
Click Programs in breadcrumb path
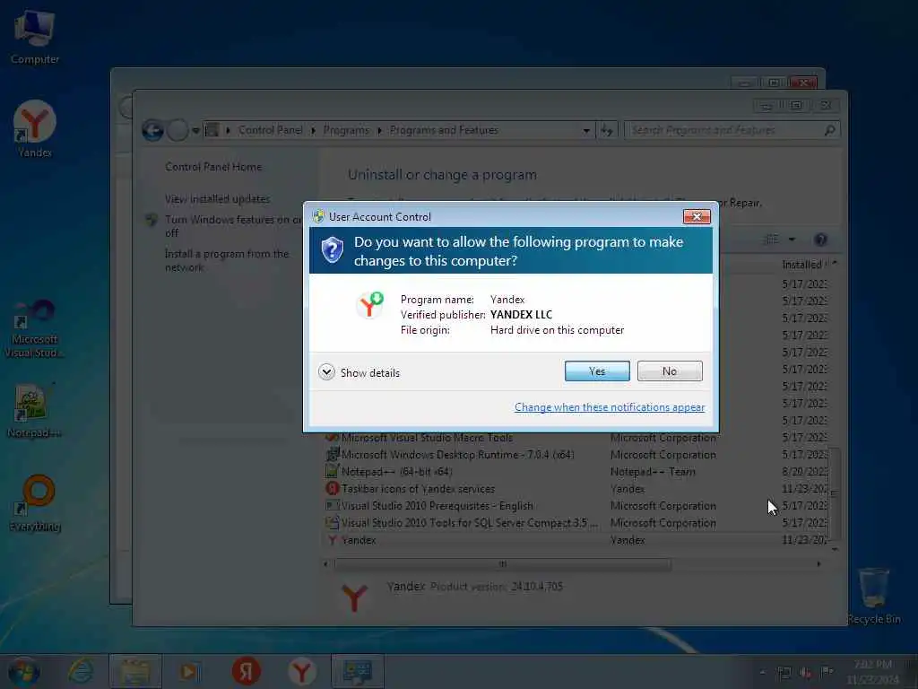(x=346, y=130)
